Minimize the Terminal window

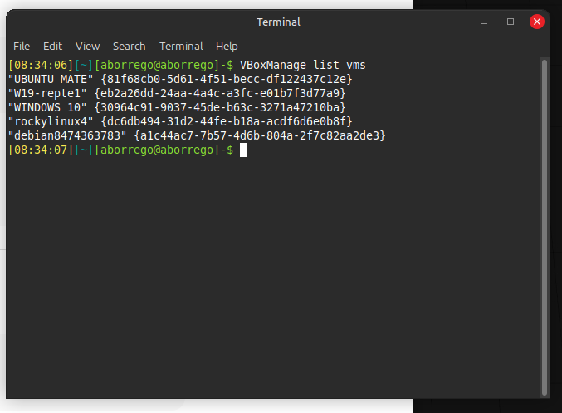click(x=485, y=22)
